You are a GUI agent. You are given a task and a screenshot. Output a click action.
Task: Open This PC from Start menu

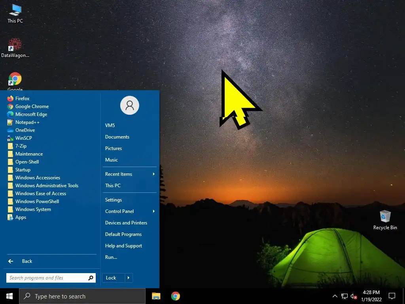[x=113, y=186]
